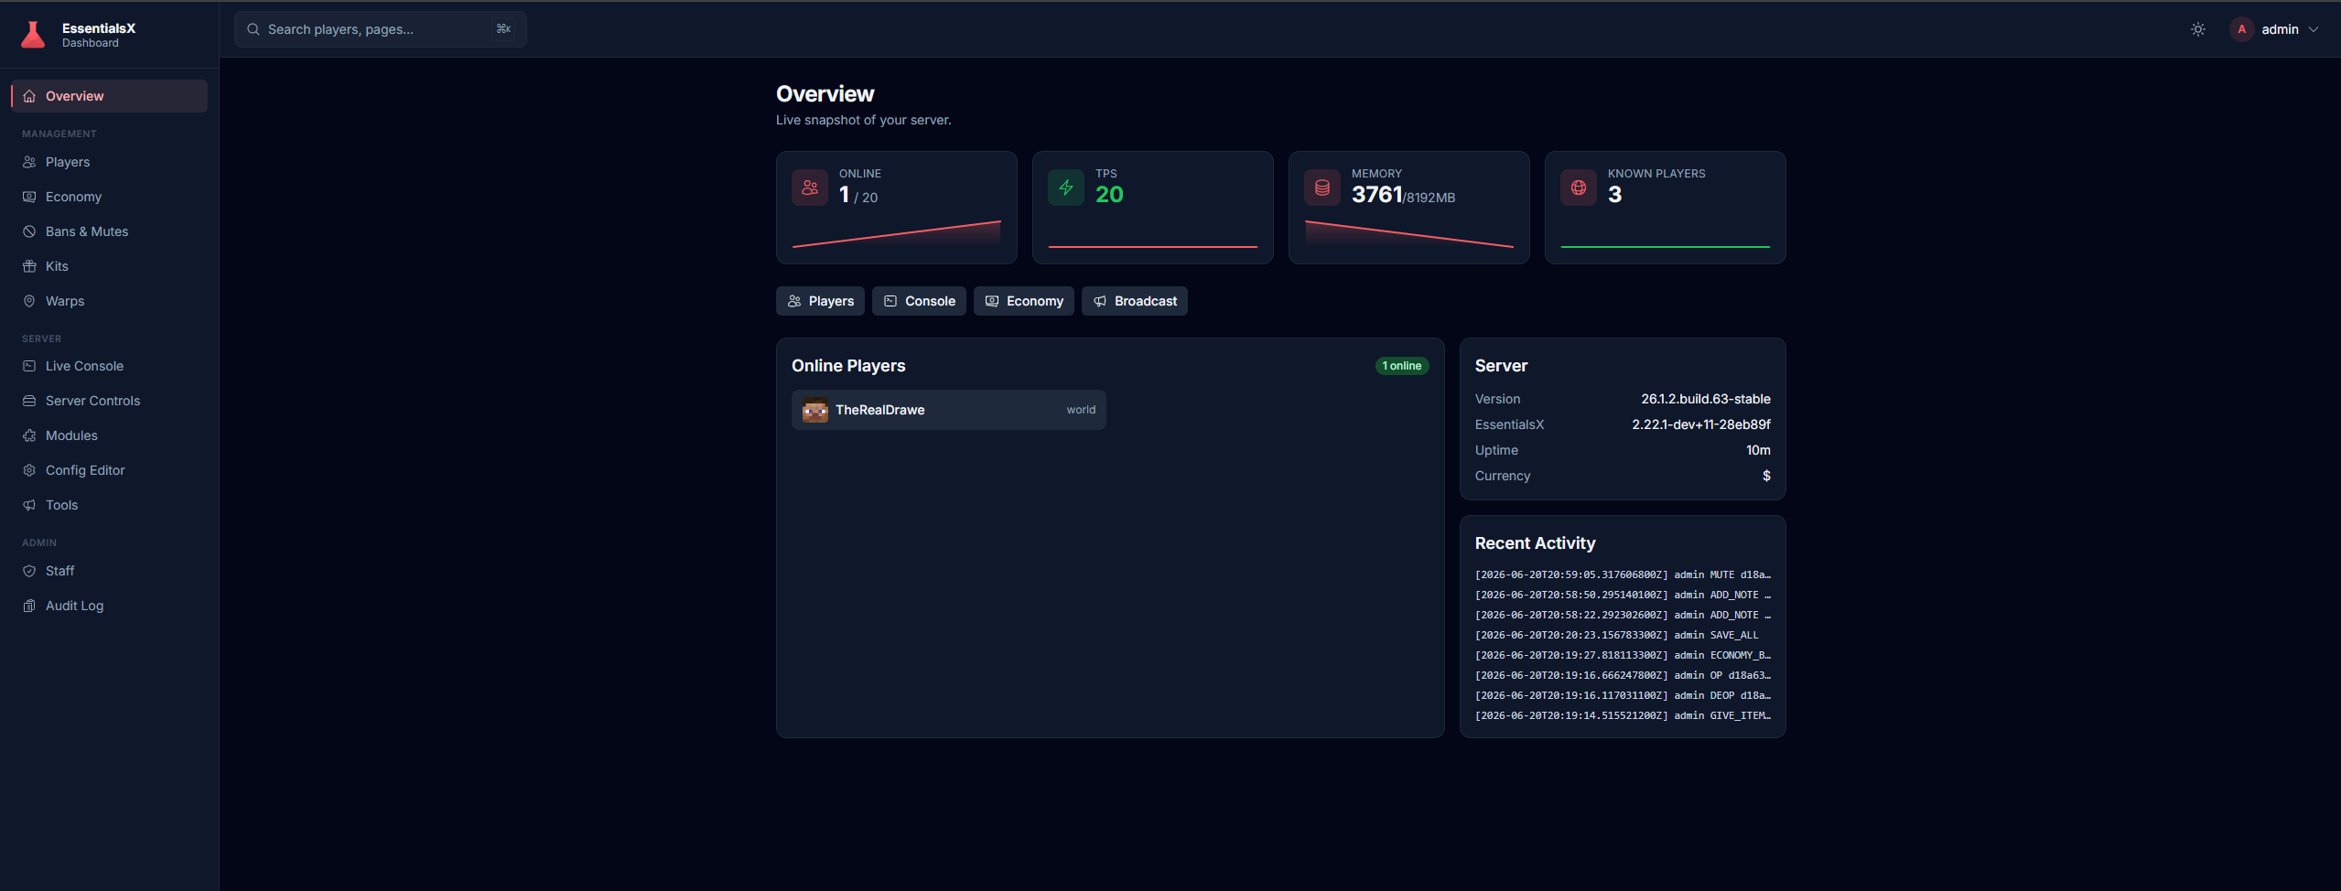The image size is (2341, 891).
Task: Click the Online card users icon
Action: (x=810, y=188)
